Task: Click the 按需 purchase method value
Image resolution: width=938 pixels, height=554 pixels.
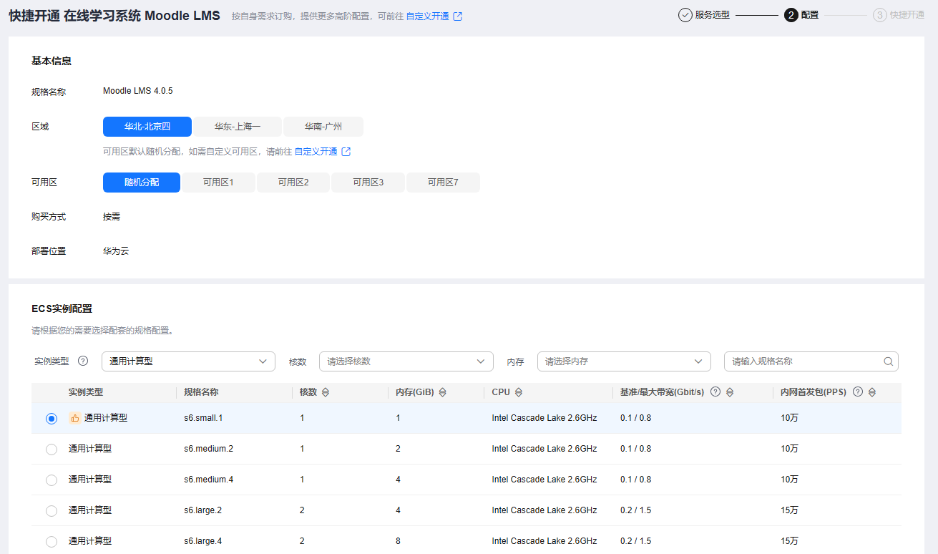Action: click(x=112, y=217)
